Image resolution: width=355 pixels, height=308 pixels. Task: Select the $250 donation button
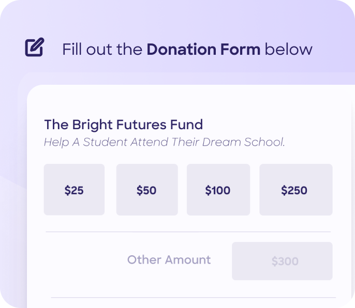pos(294,190)
